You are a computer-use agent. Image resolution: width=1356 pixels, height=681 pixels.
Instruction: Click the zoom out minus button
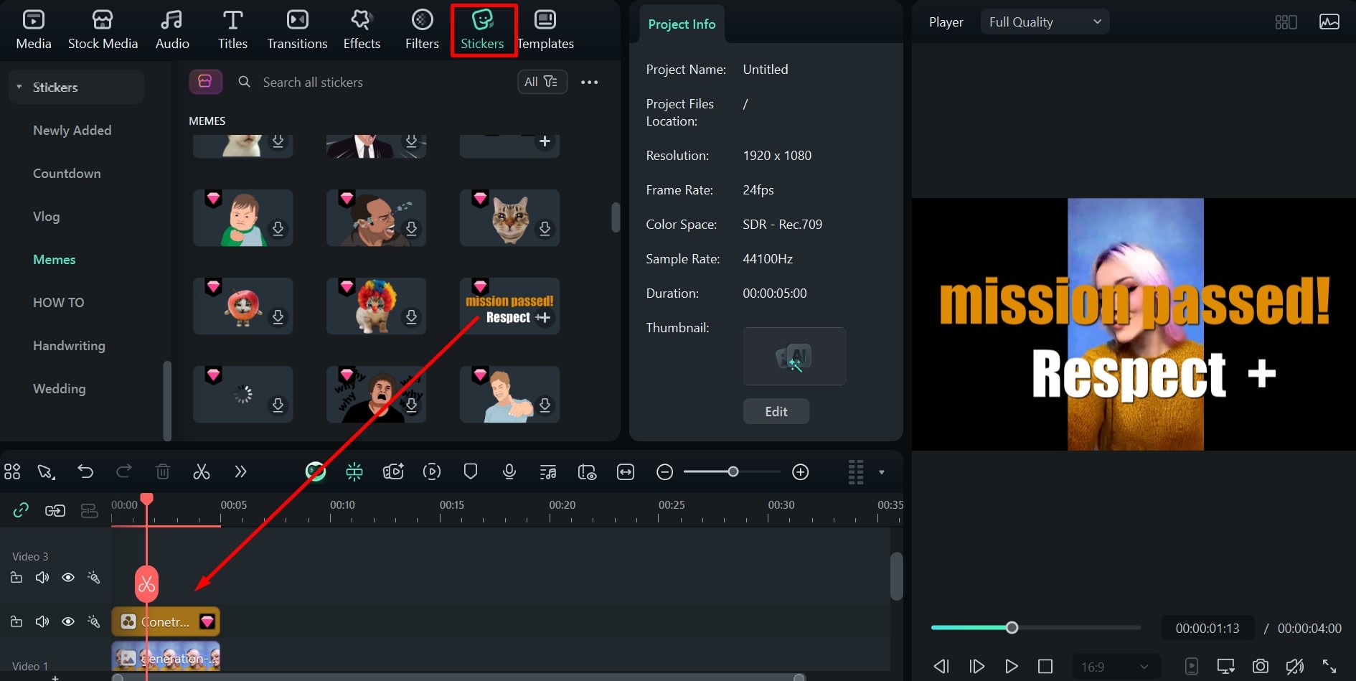(665, 471)
